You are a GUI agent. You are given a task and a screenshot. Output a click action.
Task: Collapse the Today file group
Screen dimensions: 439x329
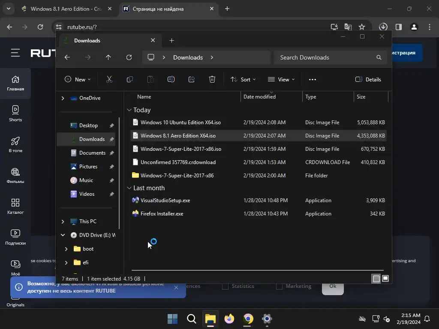coord(129,110)
